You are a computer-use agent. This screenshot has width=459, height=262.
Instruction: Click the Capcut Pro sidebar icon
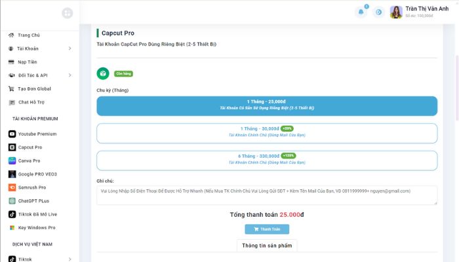[12, 147]
